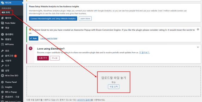Click the 더 알아보기 link

[144, 52]
